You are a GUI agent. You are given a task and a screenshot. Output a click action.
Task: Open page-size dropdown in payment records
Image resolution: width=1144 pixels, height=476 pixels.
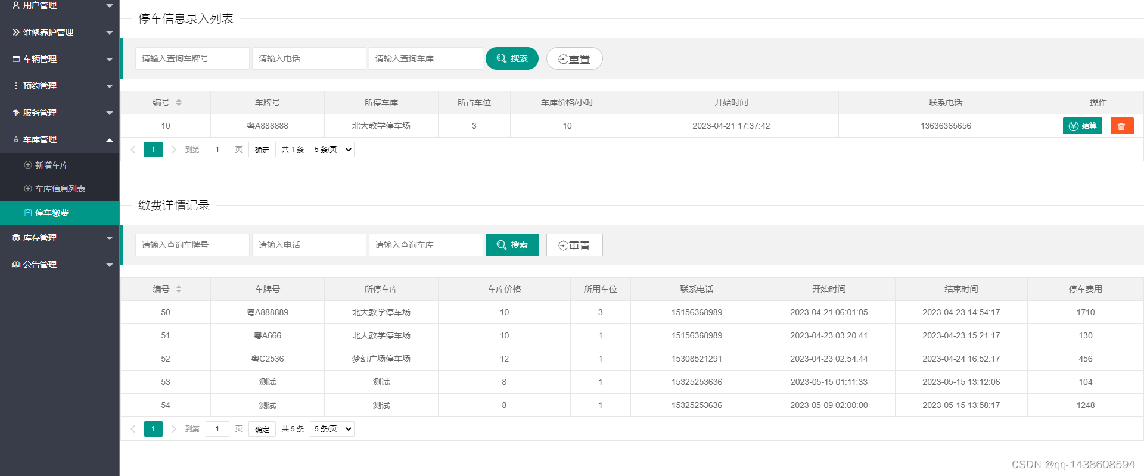[x=332, y=429]
